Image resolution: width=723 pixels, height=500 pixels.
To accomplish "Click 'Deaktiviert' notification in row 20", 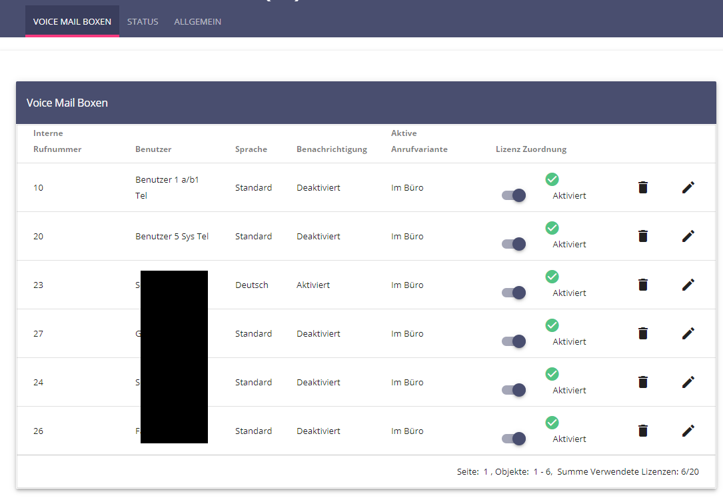I will (x=318, y=236).
